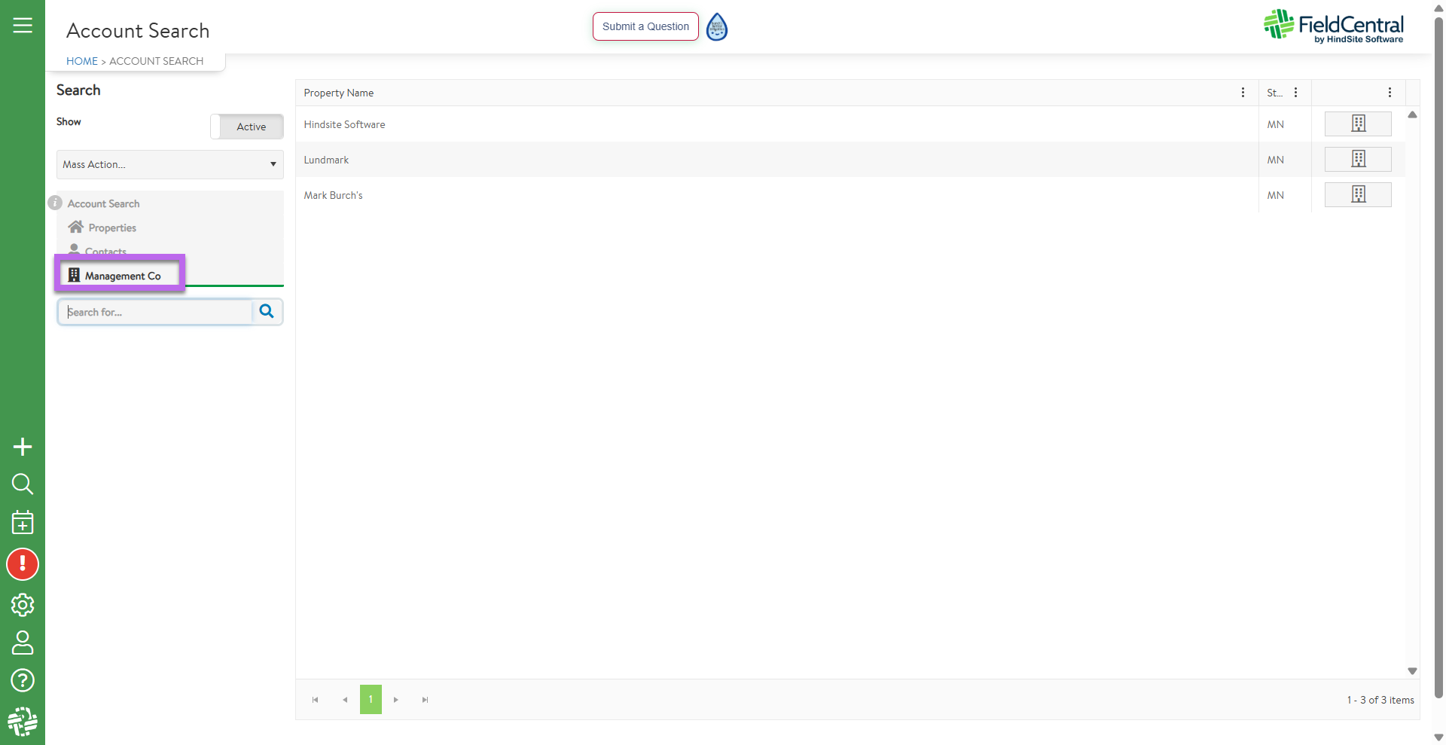Screen dimensions: 1446x745
Task: Open the hamburger main menu
Action: pos(23,26)
